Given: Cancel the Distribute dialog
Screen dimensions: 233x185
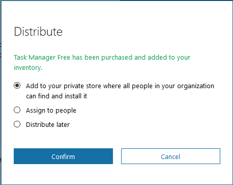Looking at the screenshot, I should point(170,156).
